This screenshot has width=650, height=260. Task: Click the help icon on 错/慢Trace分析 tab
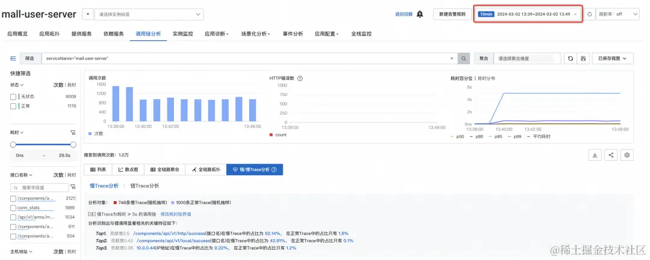point(274,169)
